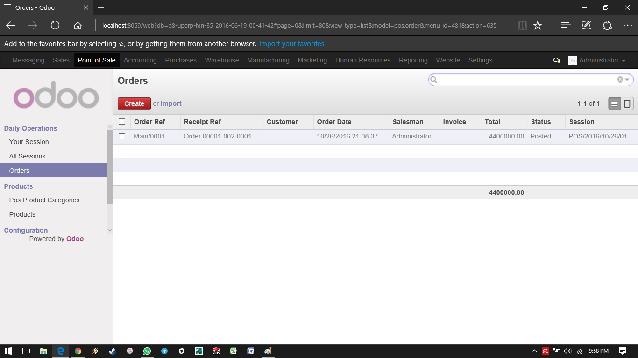Clear the search box with x icon
The height and width of the screenshot is (358, 638).
click(x=620, y=80)
